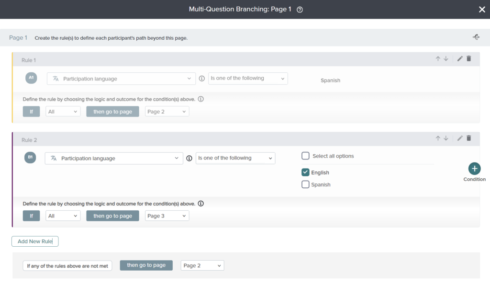The image size is (490, 286).
Task: Enable the Spanish checkbox in Rule 2
Action: (x=305, y=184)
